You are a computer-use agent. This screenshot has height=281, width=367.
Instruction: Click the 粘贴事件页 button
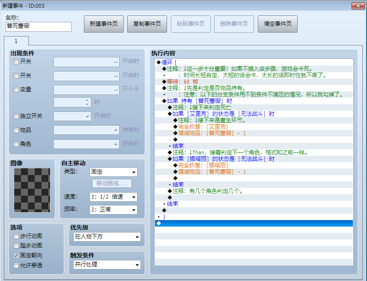click(x=191, y=24)
